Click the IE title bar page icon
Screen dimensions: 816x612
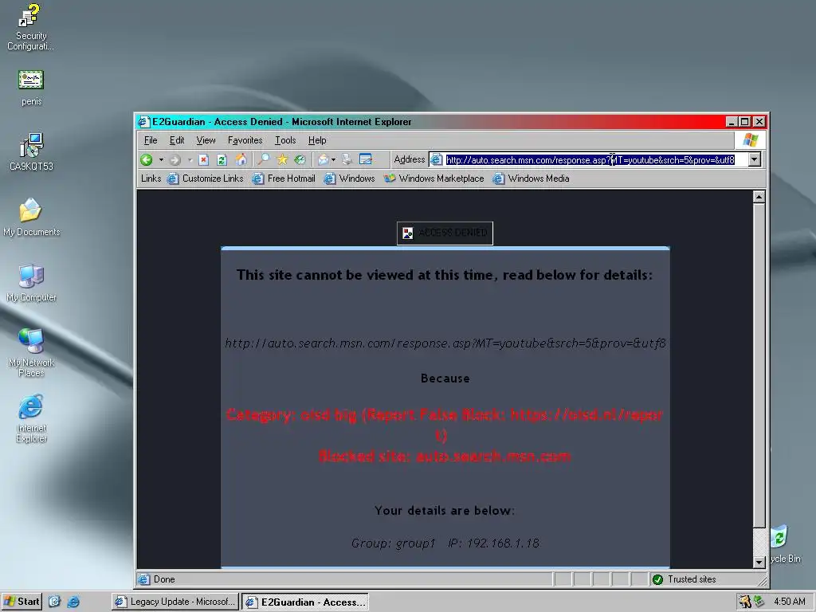pos(143,122)
